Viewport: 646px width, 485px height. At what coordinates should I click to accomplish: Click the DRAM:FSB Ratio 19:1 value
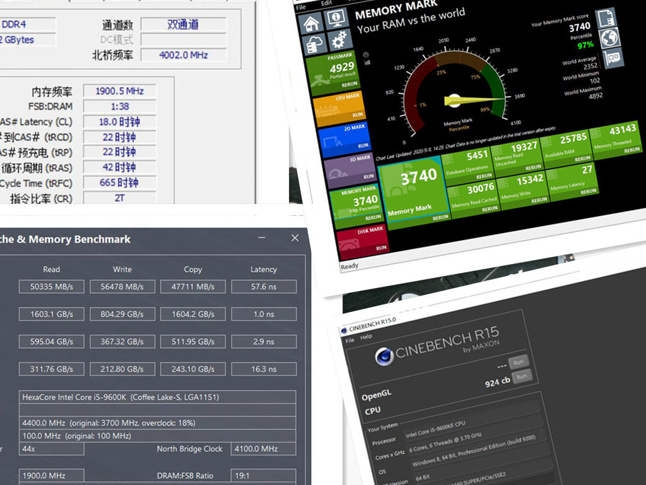point(264,476)
